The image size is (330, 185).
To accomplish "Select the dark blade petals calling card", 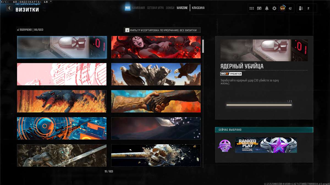I will 156,129.
